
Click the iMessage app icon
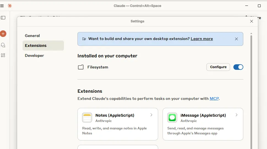point(172,118)
